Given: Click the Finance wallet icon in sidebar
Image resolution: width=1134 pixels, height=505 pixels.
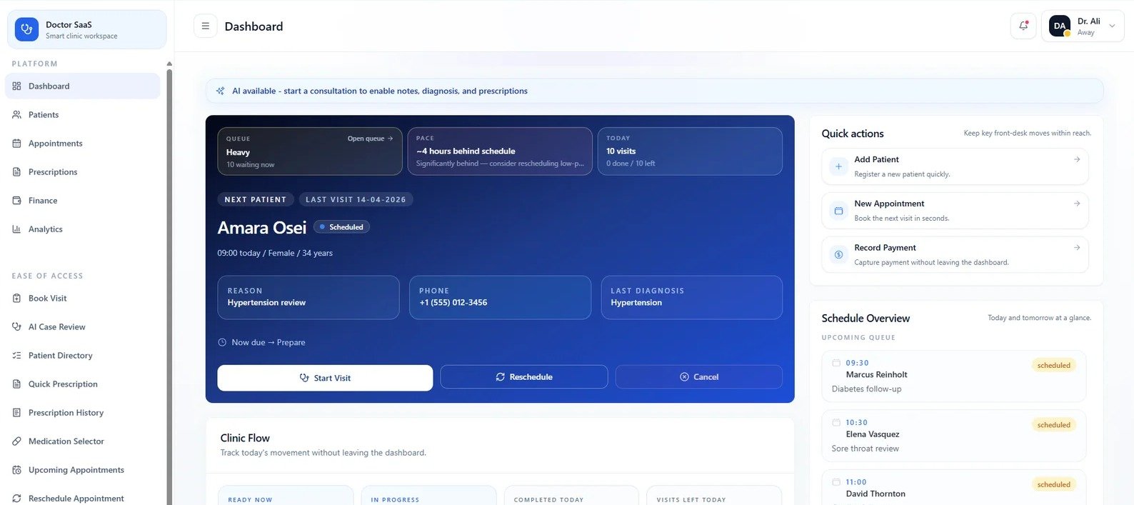Looking at the screenshot, I should click(16, 200).
